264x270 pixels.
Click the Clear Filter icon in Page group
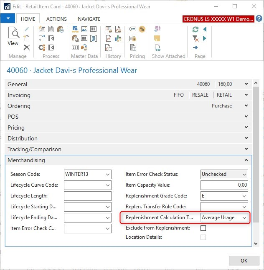(195, 38)
